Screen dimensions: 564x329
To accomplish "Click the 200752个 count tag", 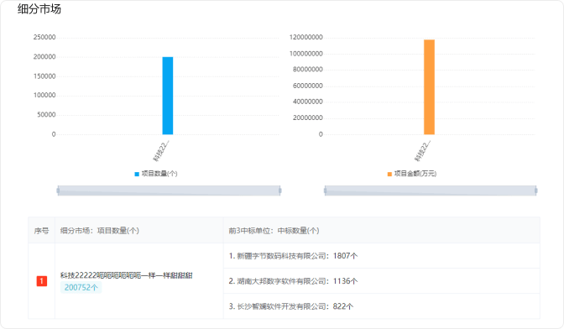I will click(x=81, y=287).
